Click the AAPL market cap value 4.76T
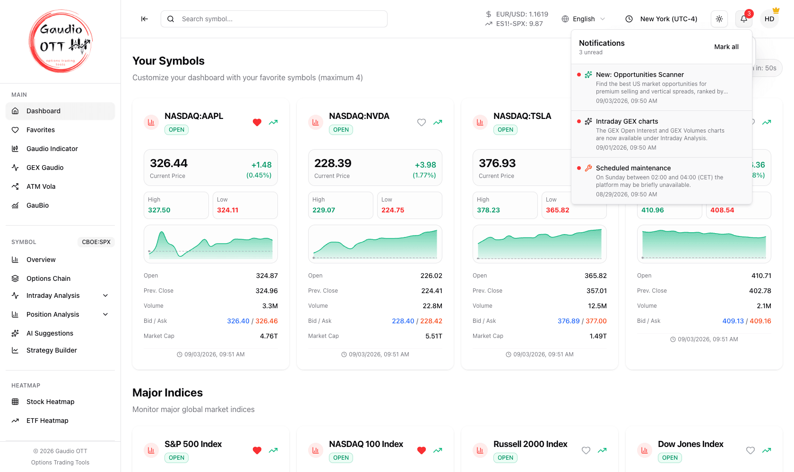794x472 pixels. point(269,336)
